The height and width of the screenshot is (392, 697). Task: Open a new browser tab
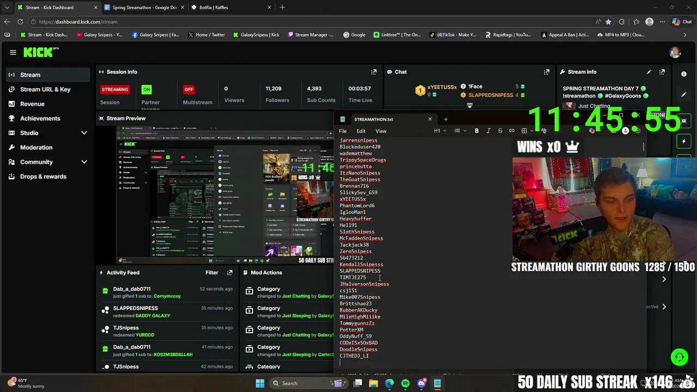282,8
